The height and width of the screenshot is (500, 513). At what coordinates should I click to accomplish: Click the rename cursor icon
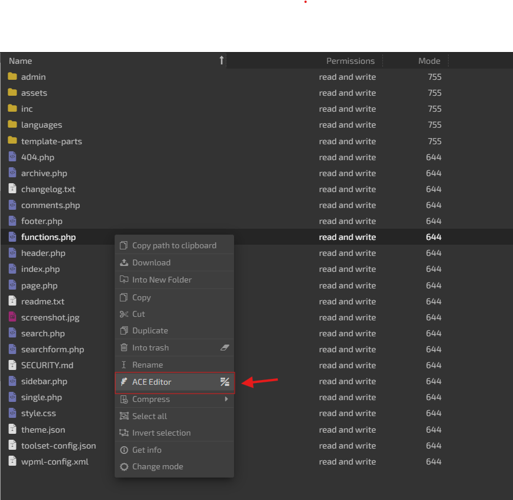pos(124,365)
